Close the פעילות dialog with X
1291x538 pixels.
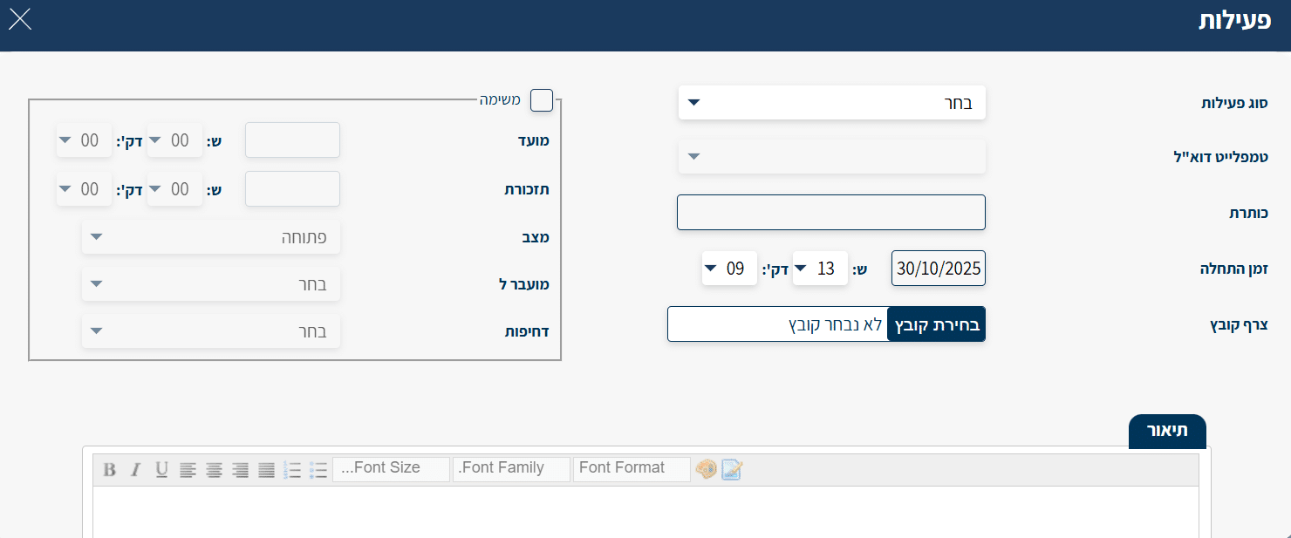[20, 19]
